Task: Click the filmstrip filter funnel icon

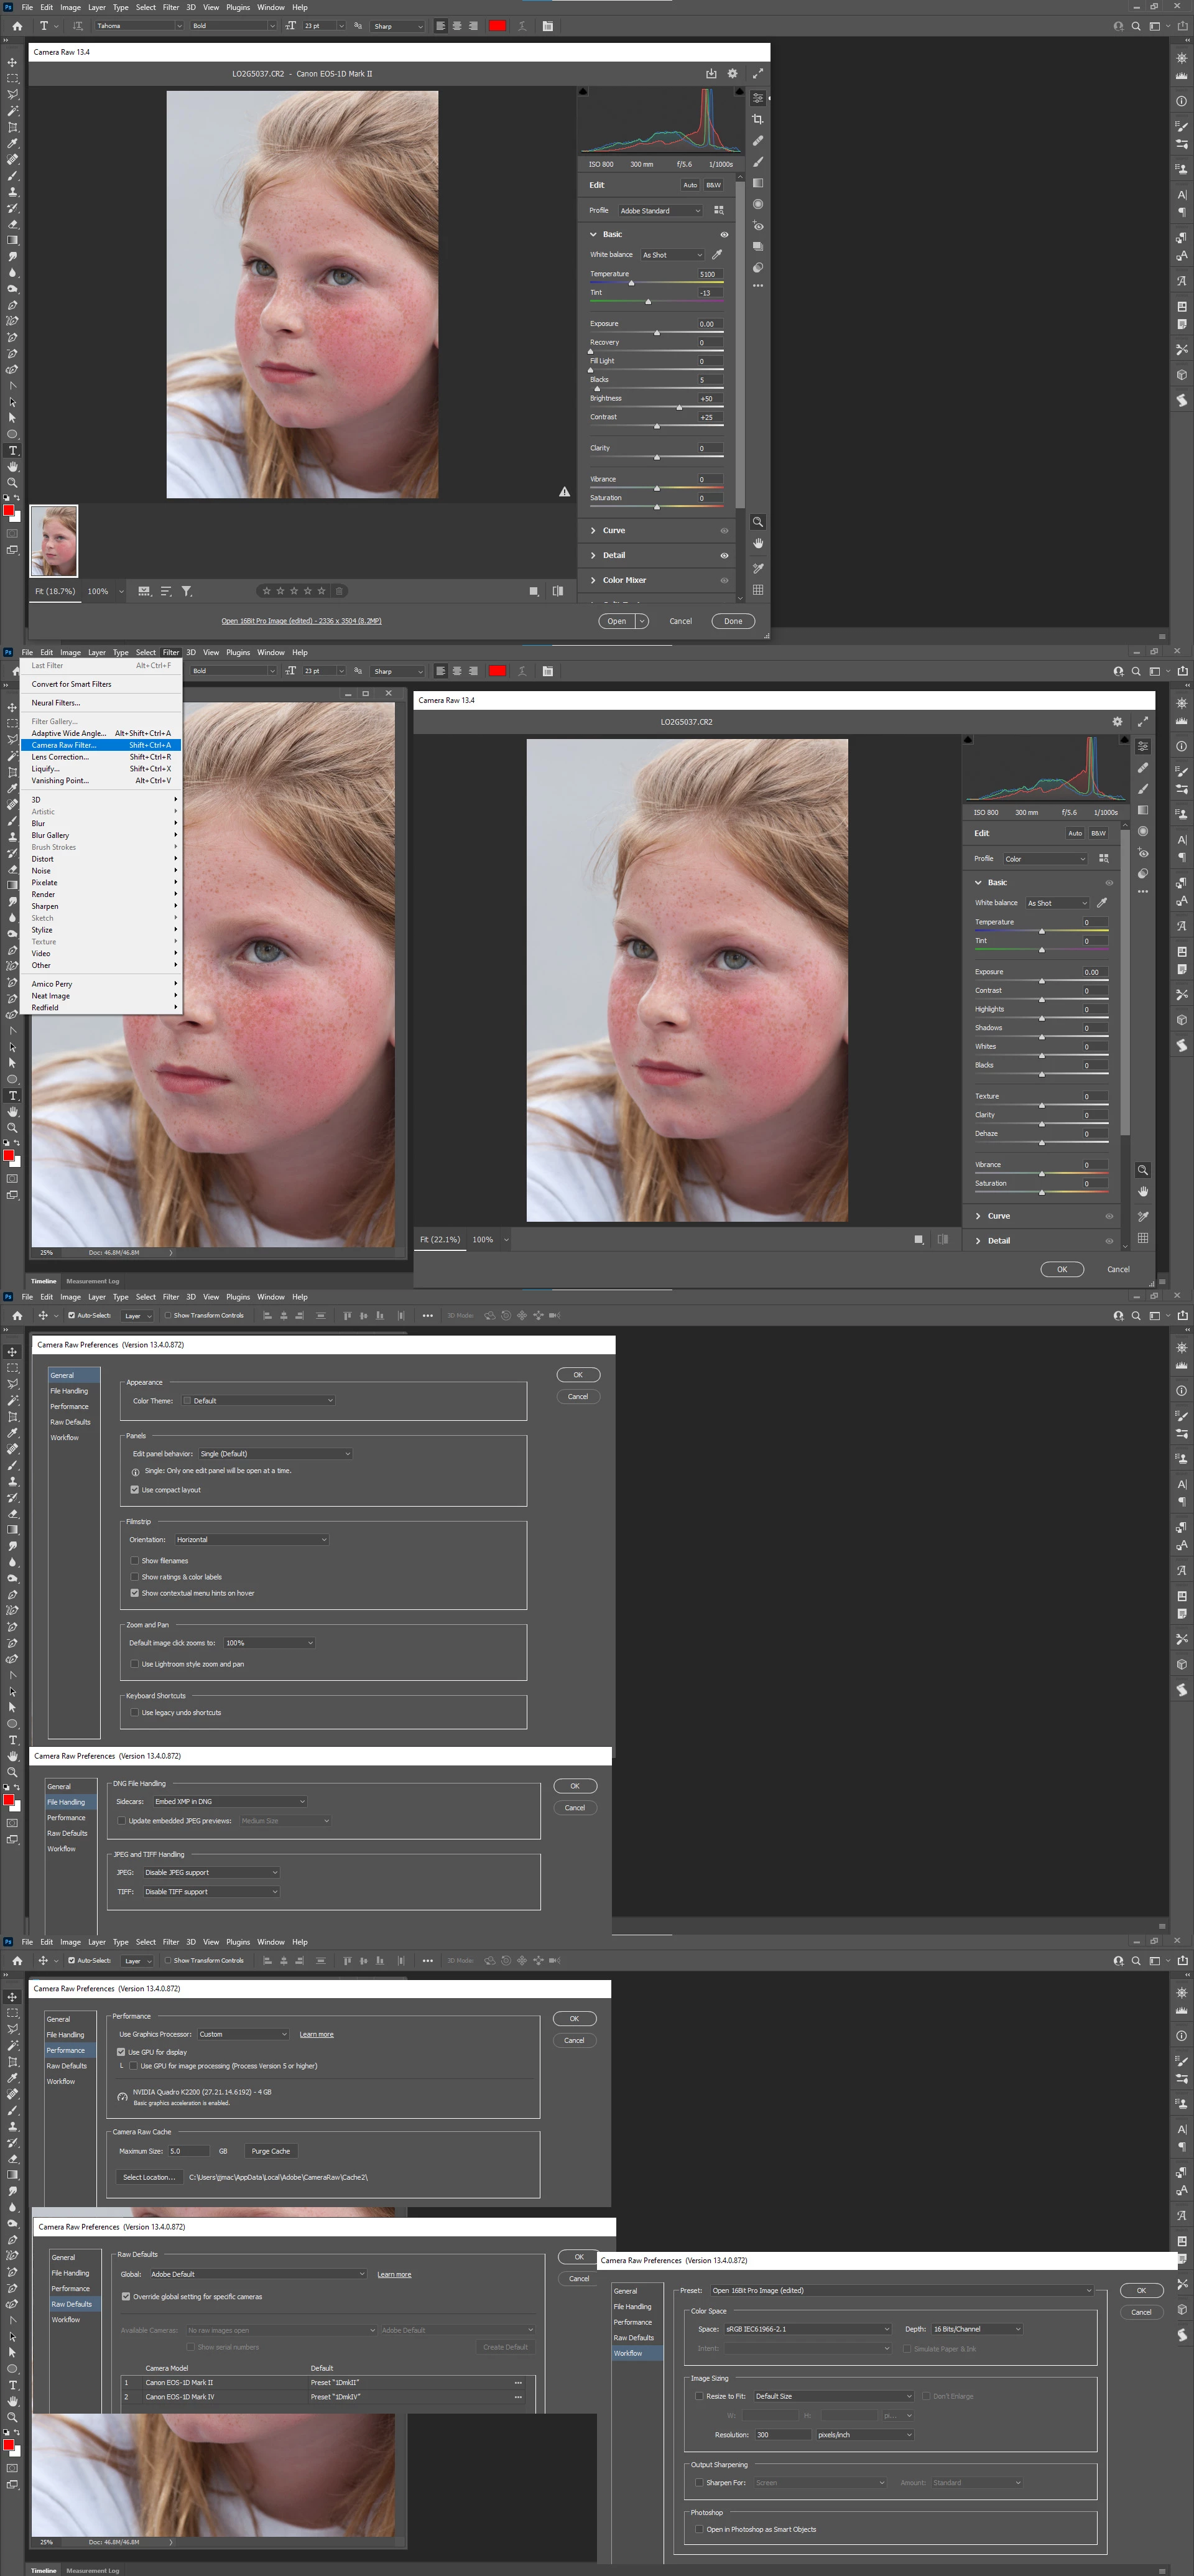Action: 186,591
